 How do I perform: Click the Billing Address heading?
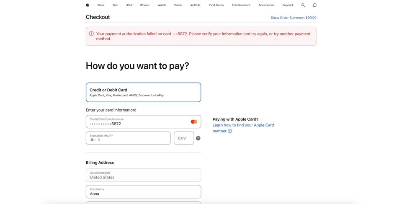[x=100, y=163]
